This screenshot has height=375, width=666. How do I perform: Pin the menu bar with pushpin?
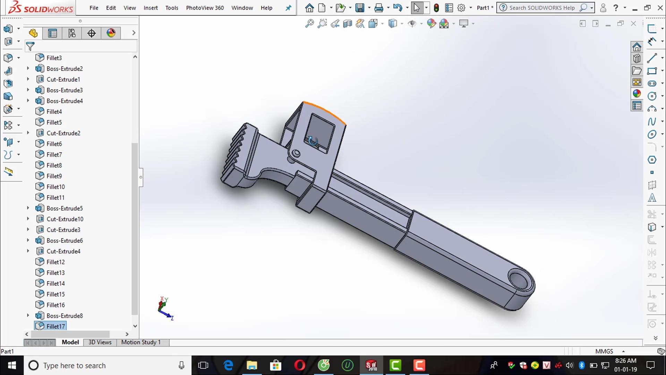288,8
